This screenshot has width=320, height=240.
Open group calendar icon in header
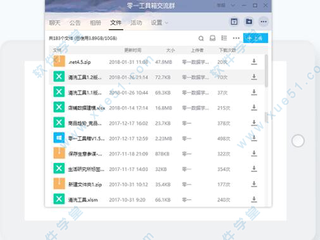click(234, 21)
